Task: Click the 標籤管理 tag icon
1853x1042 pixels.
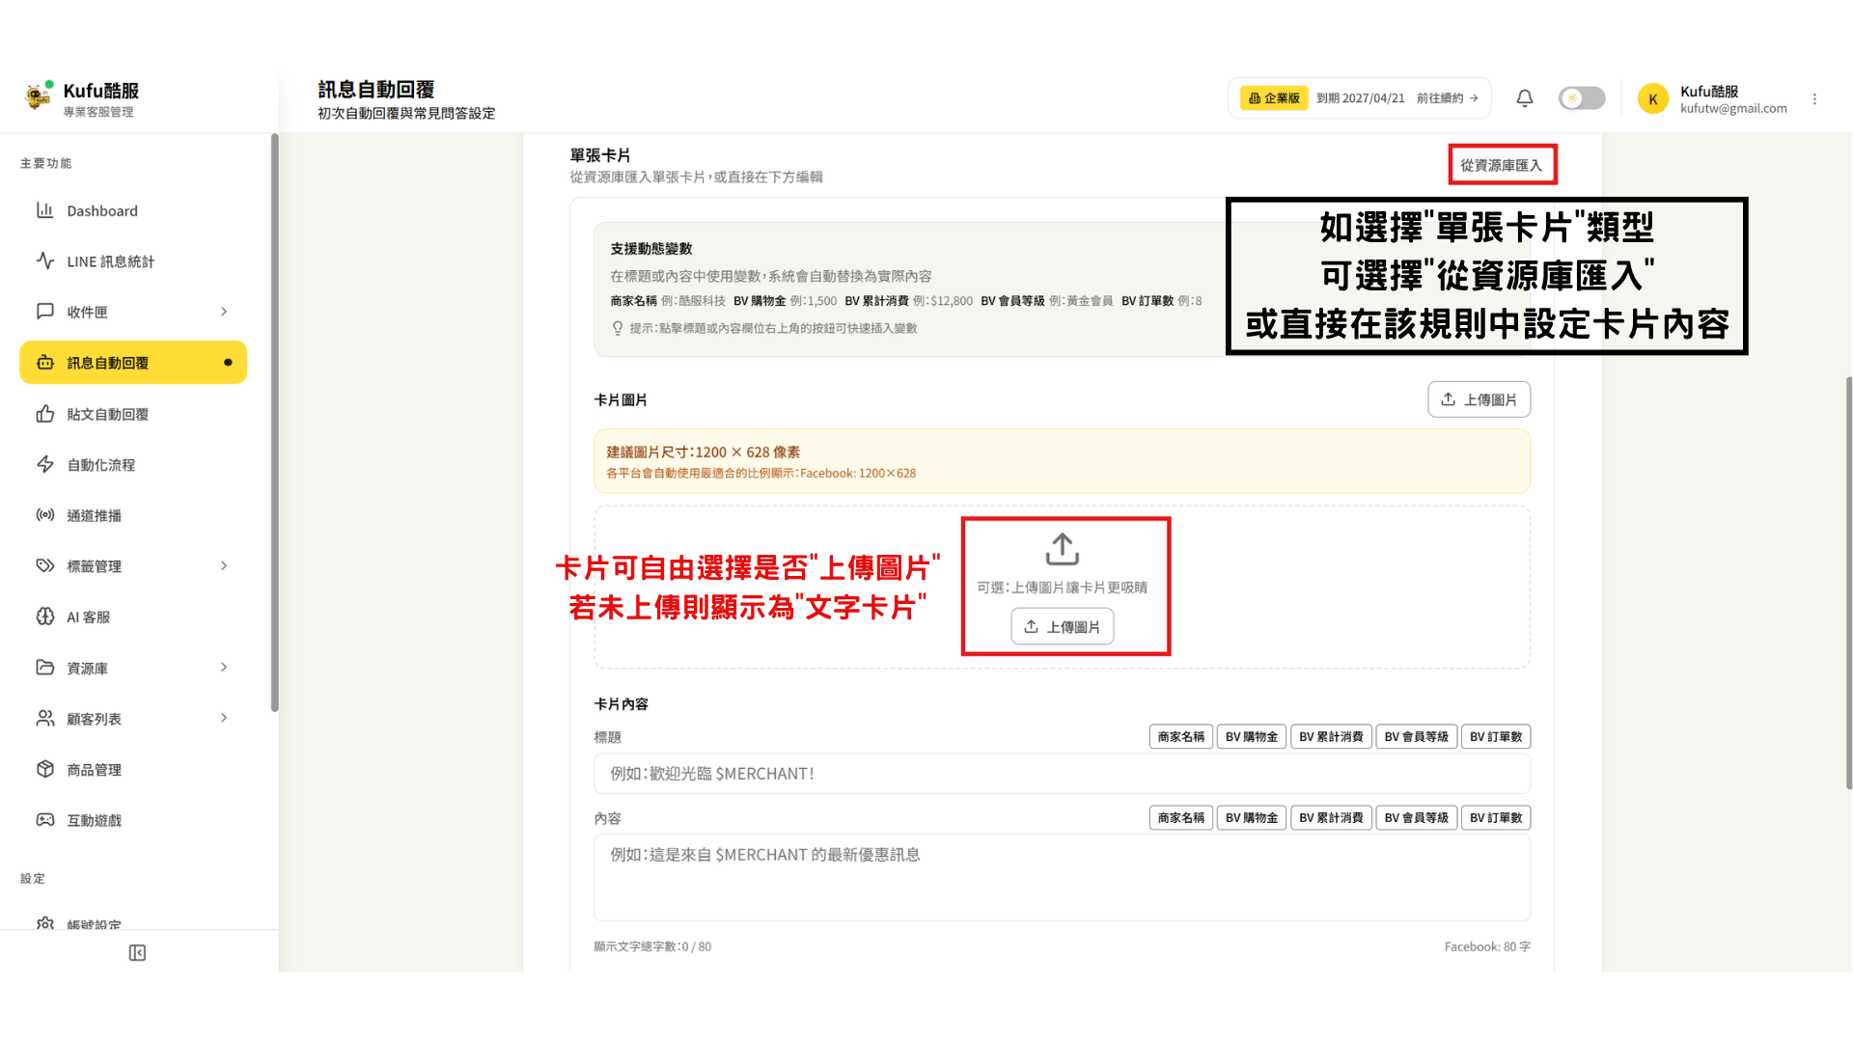Action: click(x=44, y=565)
